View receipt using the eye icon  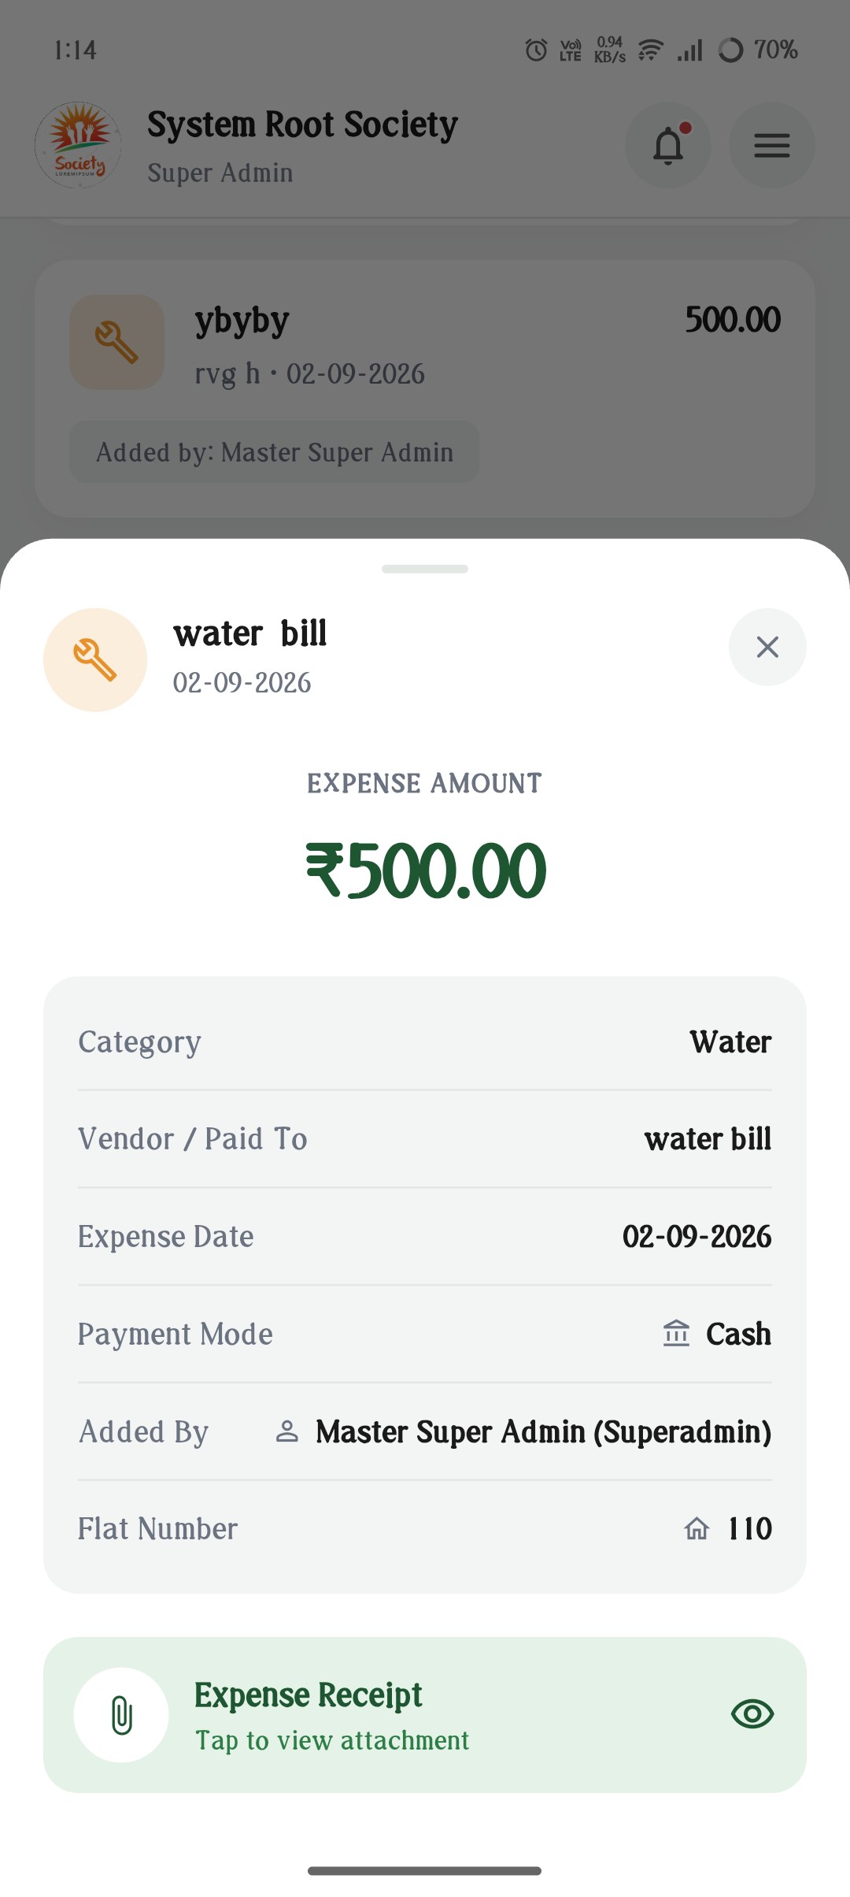[752, 1714]
